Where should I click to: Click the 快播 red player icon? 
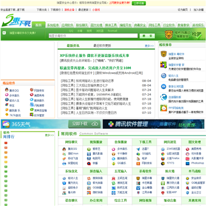pos(89,164)
